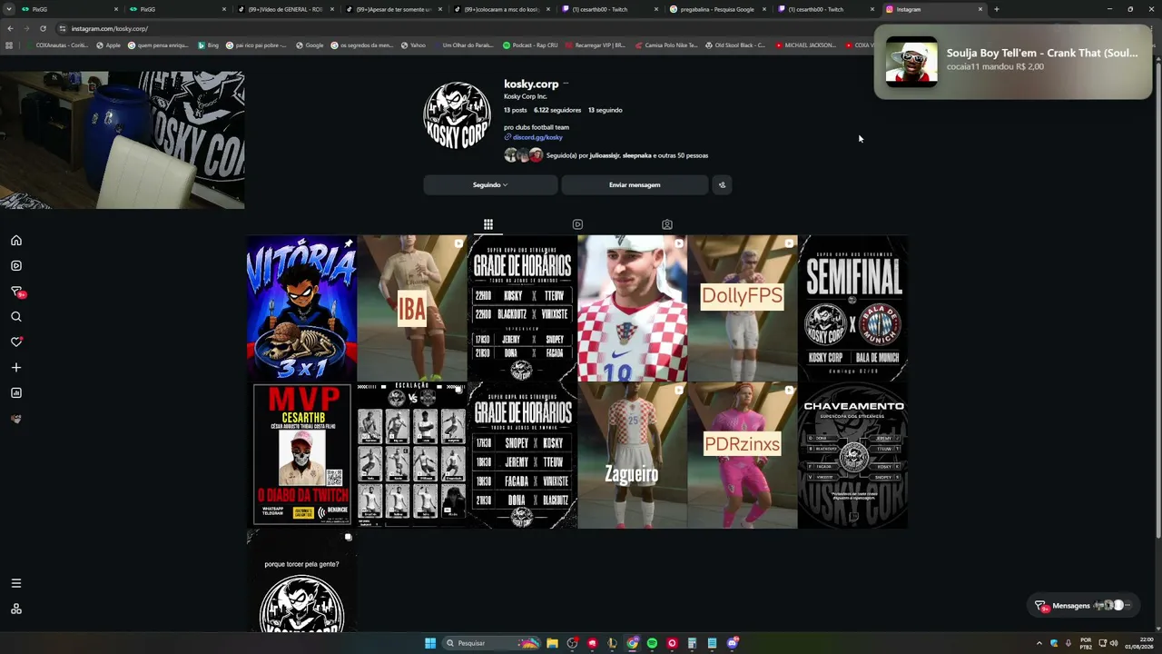Open the Vitória 3x1 post

coord(301,308)
